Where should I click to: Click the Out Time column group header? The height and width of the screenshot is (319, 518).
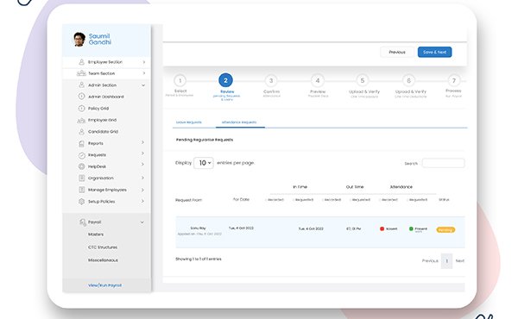click(x=355, y=187)
